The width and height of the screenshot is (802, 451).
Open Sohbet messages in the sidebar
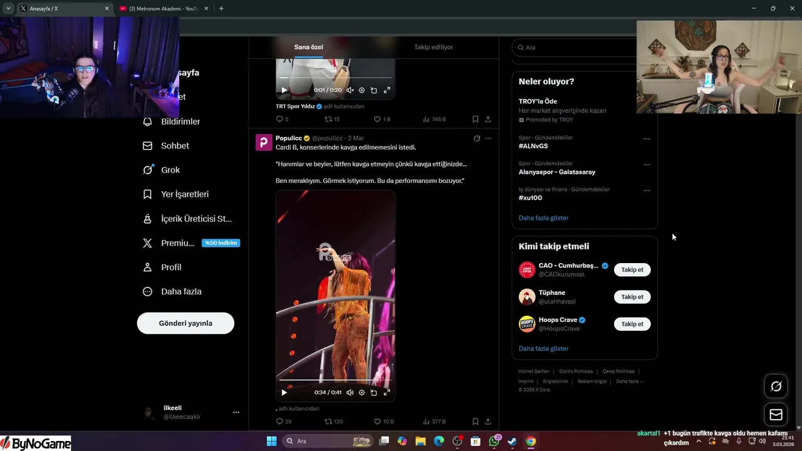coord(166,145)
